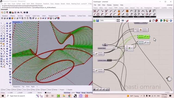This screenshot has width=174, height=98.
Task: Toggle Grid Snap in Rhino status bar
Action: [x=67, y=93]
